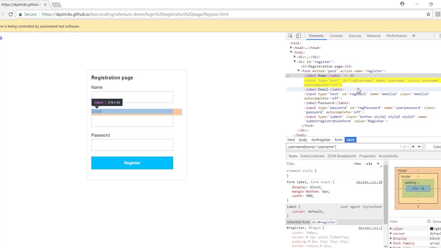Expand the border shorthand value triangle
The height and width of the screenshot is (248, 441).
pyautogui.click(x=307, y=237)
